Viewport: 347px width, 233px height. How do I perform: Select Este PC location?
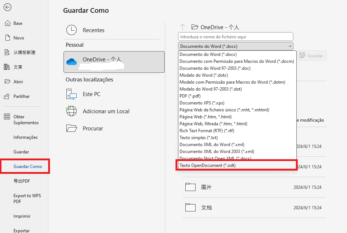[x=112, y=94]
